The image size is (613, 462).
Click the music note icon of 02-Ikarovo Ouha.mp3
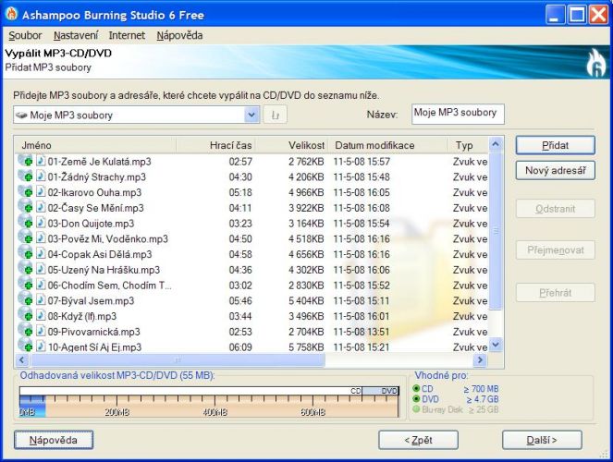click(x=41, y=192)
